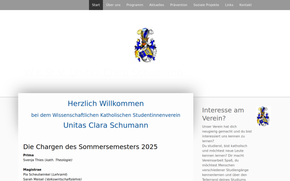Click 'Die Chargen des Sommersemesters 2025' heading
Viewport: 290px width, 181px height.
point(90,147)
